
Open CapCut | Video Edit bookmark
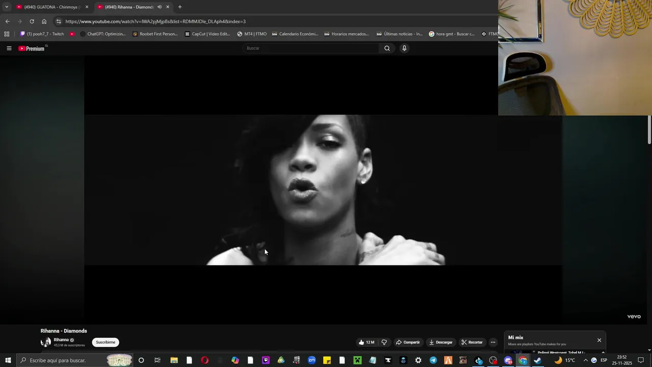[208, 34]
